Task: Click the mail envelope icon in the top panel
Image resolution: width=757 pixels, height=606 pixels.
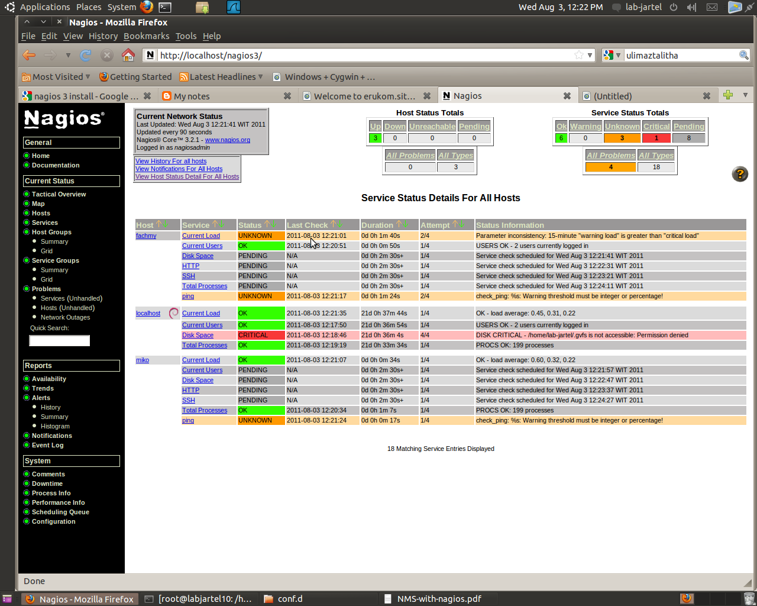Action: point(712,7)
